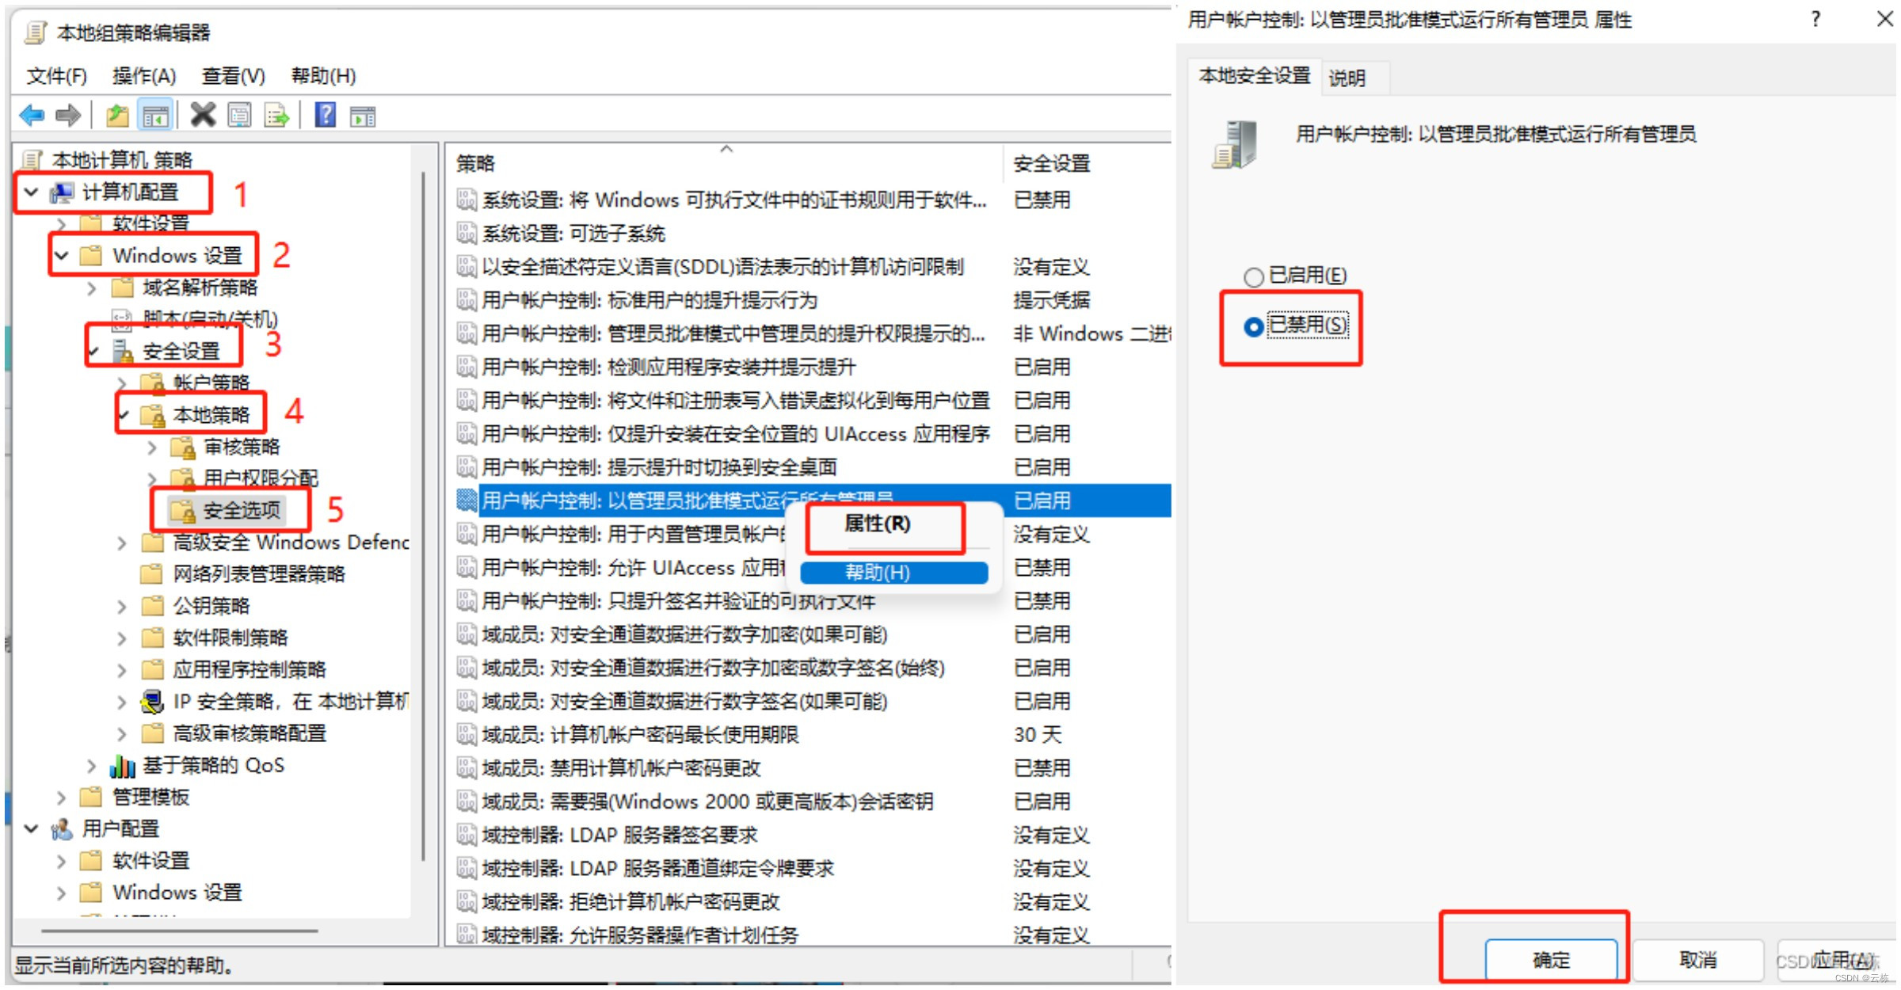Click the Properties toolbar icon

tap(239, 116)
